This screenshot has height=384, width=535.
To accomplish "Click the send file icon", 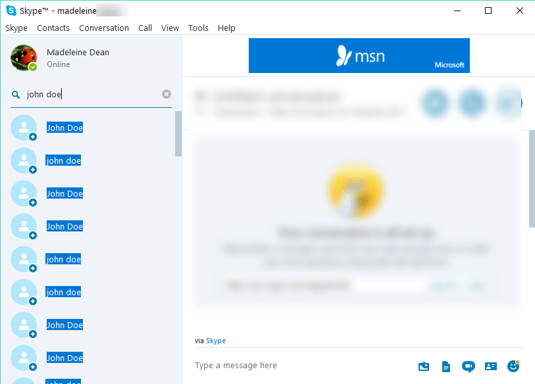I will [446, 366].
